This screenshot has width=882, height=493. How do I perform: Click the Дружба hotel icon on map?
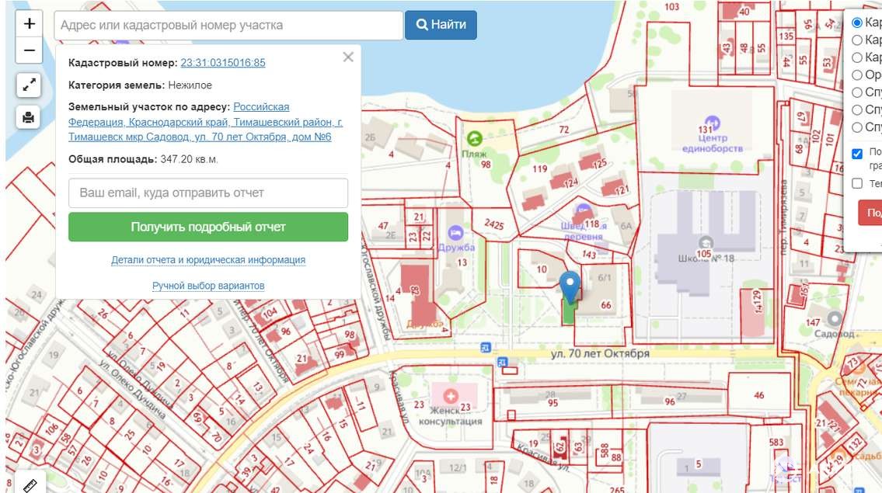coord(455,232)
